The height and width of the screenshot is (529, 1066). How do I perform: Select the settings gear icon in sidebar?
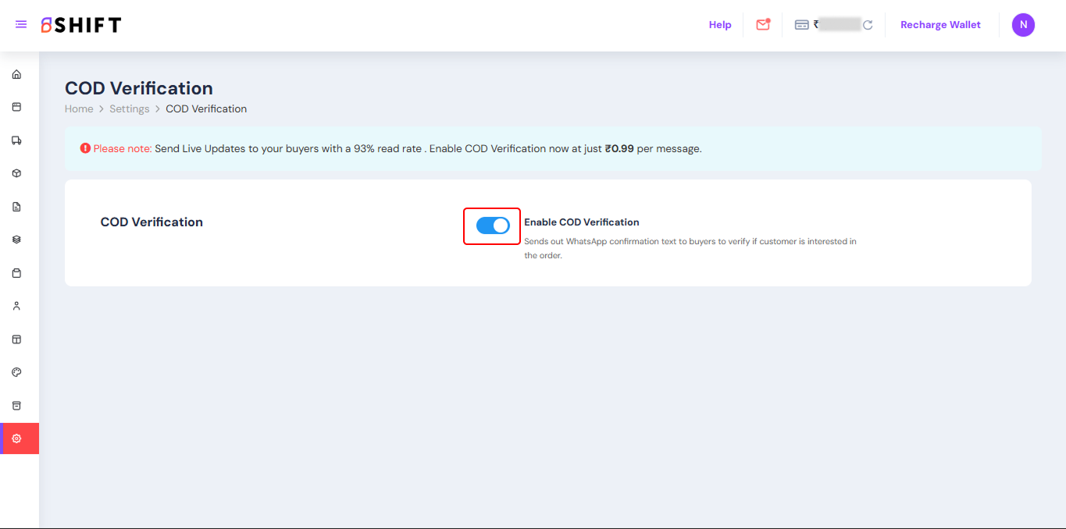point(16,438)
